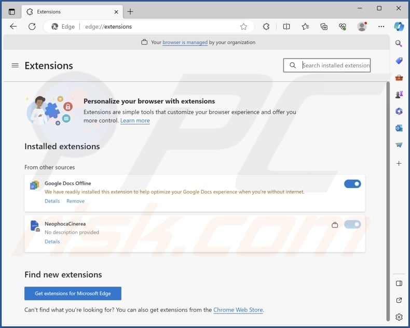
Task: Remove the Google Docs Offline extension
Action: (75, 201)
